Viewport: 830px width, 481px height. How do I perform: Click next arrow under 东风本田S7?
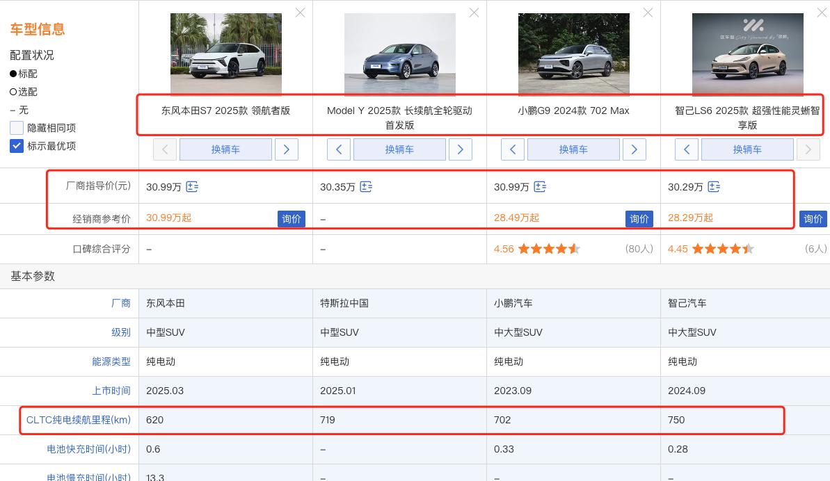pos(287,149)
